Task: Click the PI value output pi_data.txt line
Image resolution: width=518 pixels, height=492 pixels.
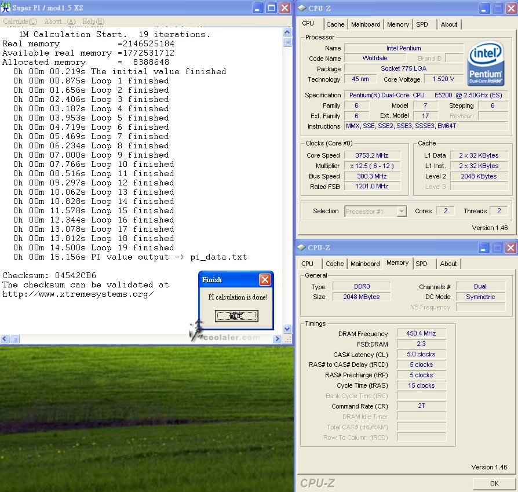Action: click(130, 257)
